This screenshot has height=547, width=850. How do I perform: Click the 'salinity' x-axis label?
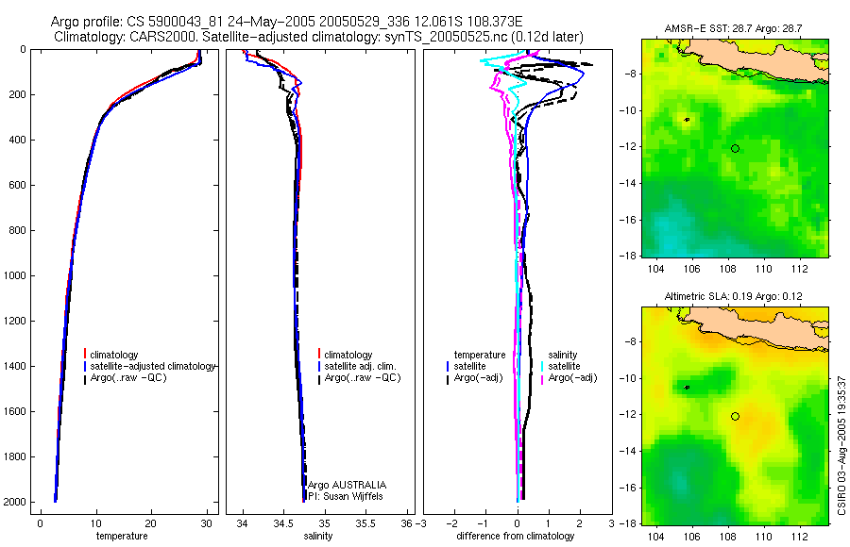coord(318,536)
